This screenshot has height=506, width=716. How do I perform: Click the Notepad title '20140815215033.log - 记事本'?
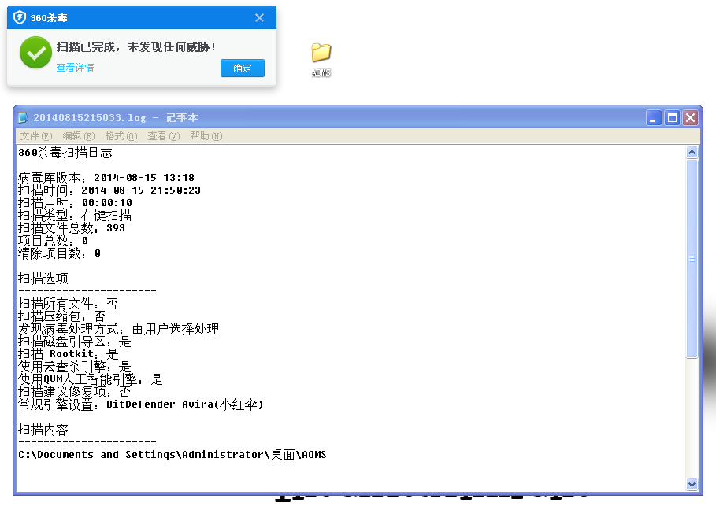tap(115, 118)
